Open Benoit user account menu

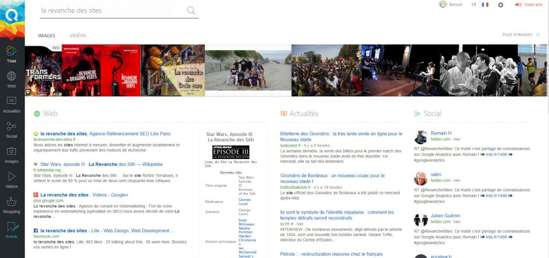coord(450,5)
